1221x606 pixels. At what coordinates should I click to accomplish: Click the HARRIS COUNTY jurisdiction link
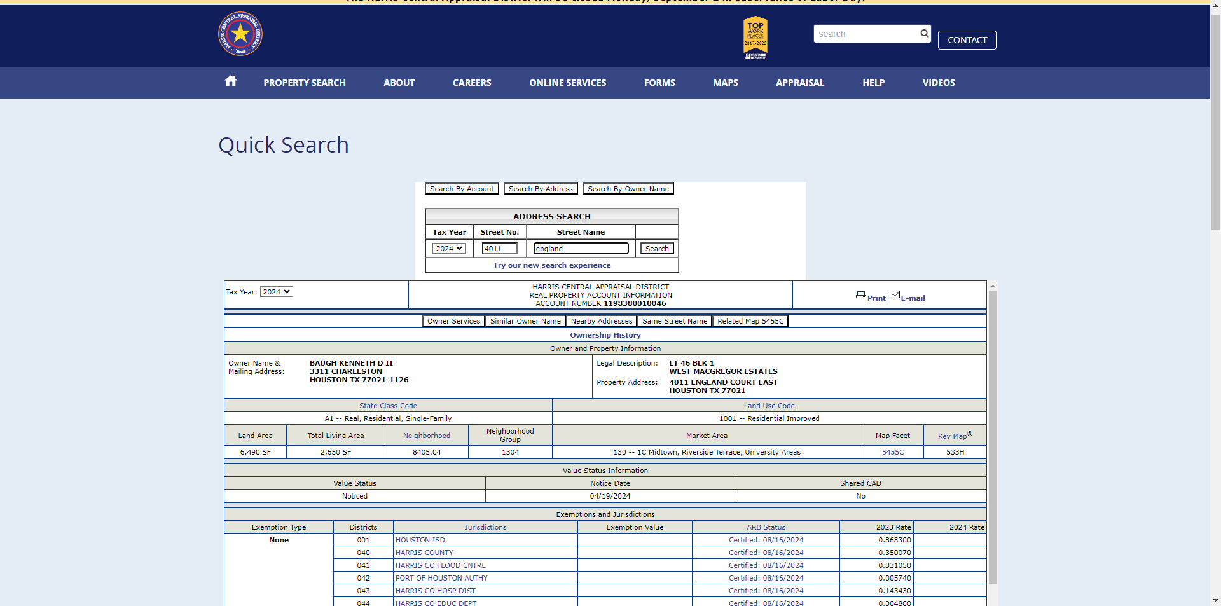click(x=424, y=553)
